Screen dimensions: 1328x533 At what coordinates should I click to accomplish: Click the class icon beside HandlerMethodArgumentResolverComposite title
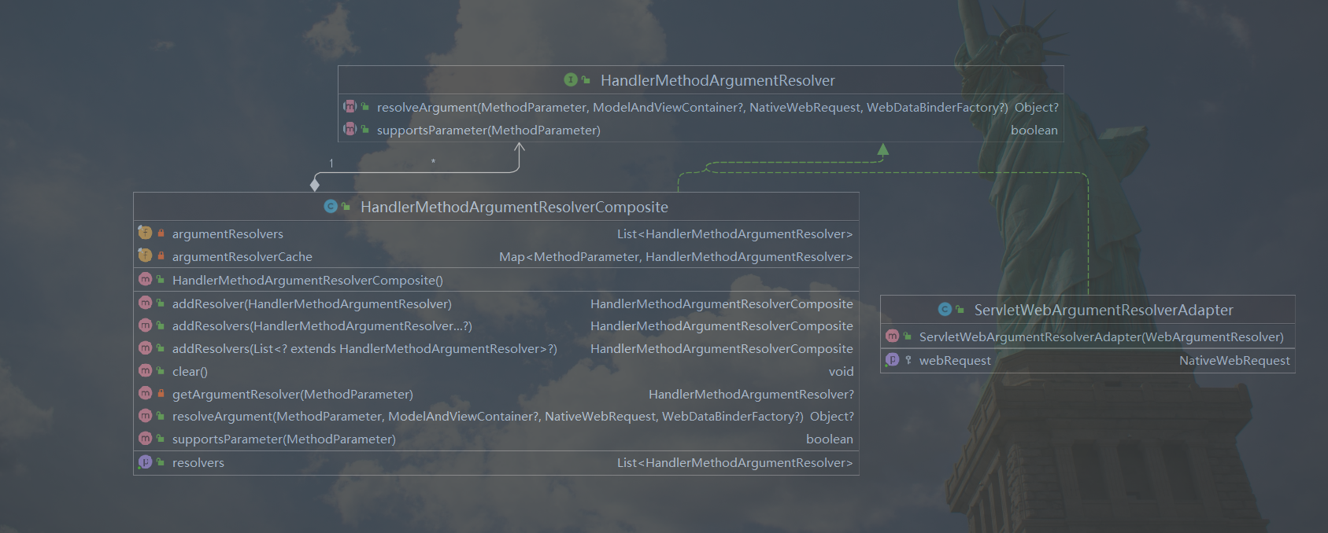[x=331, y=207]
